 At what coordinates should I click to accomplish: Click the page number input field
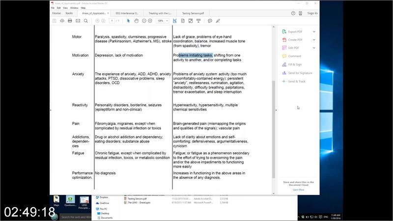pos(112,21)
